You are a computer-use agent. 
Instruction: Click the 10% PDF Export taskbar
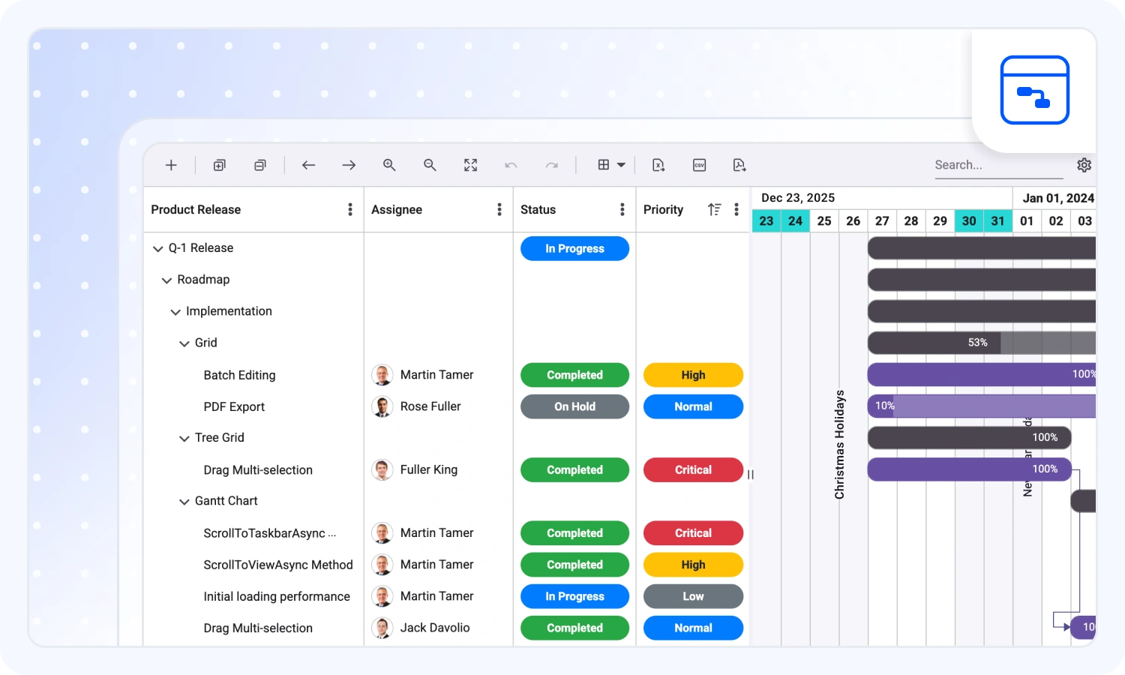coord(982,406)
